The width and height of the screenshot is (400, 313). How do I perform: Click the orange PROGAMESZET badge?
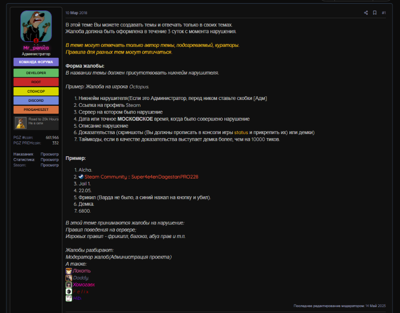click(x=36, y=109)
